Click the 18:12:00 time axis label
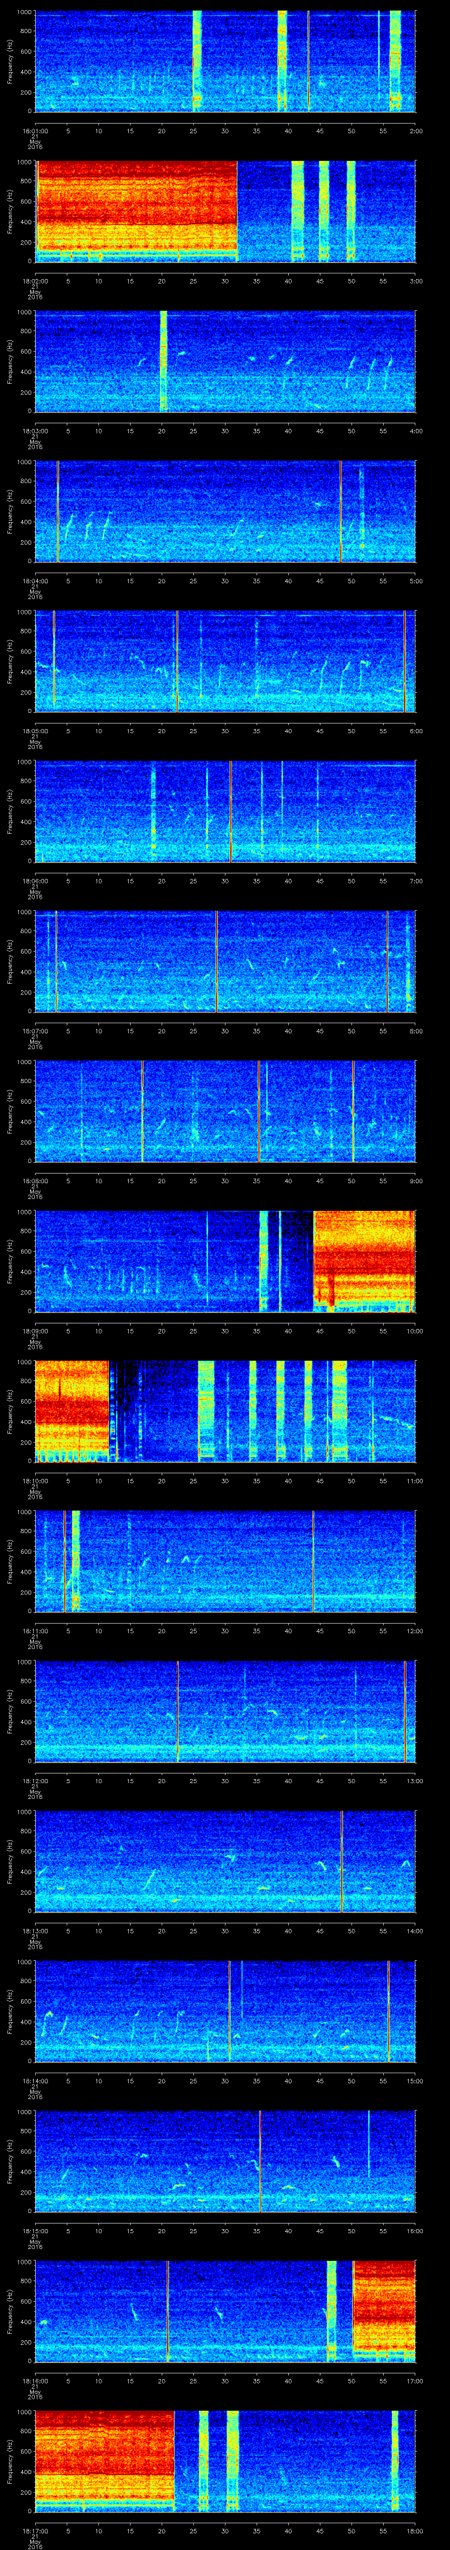Viewport: 450px width, 2550px height. coord(36,1781)
